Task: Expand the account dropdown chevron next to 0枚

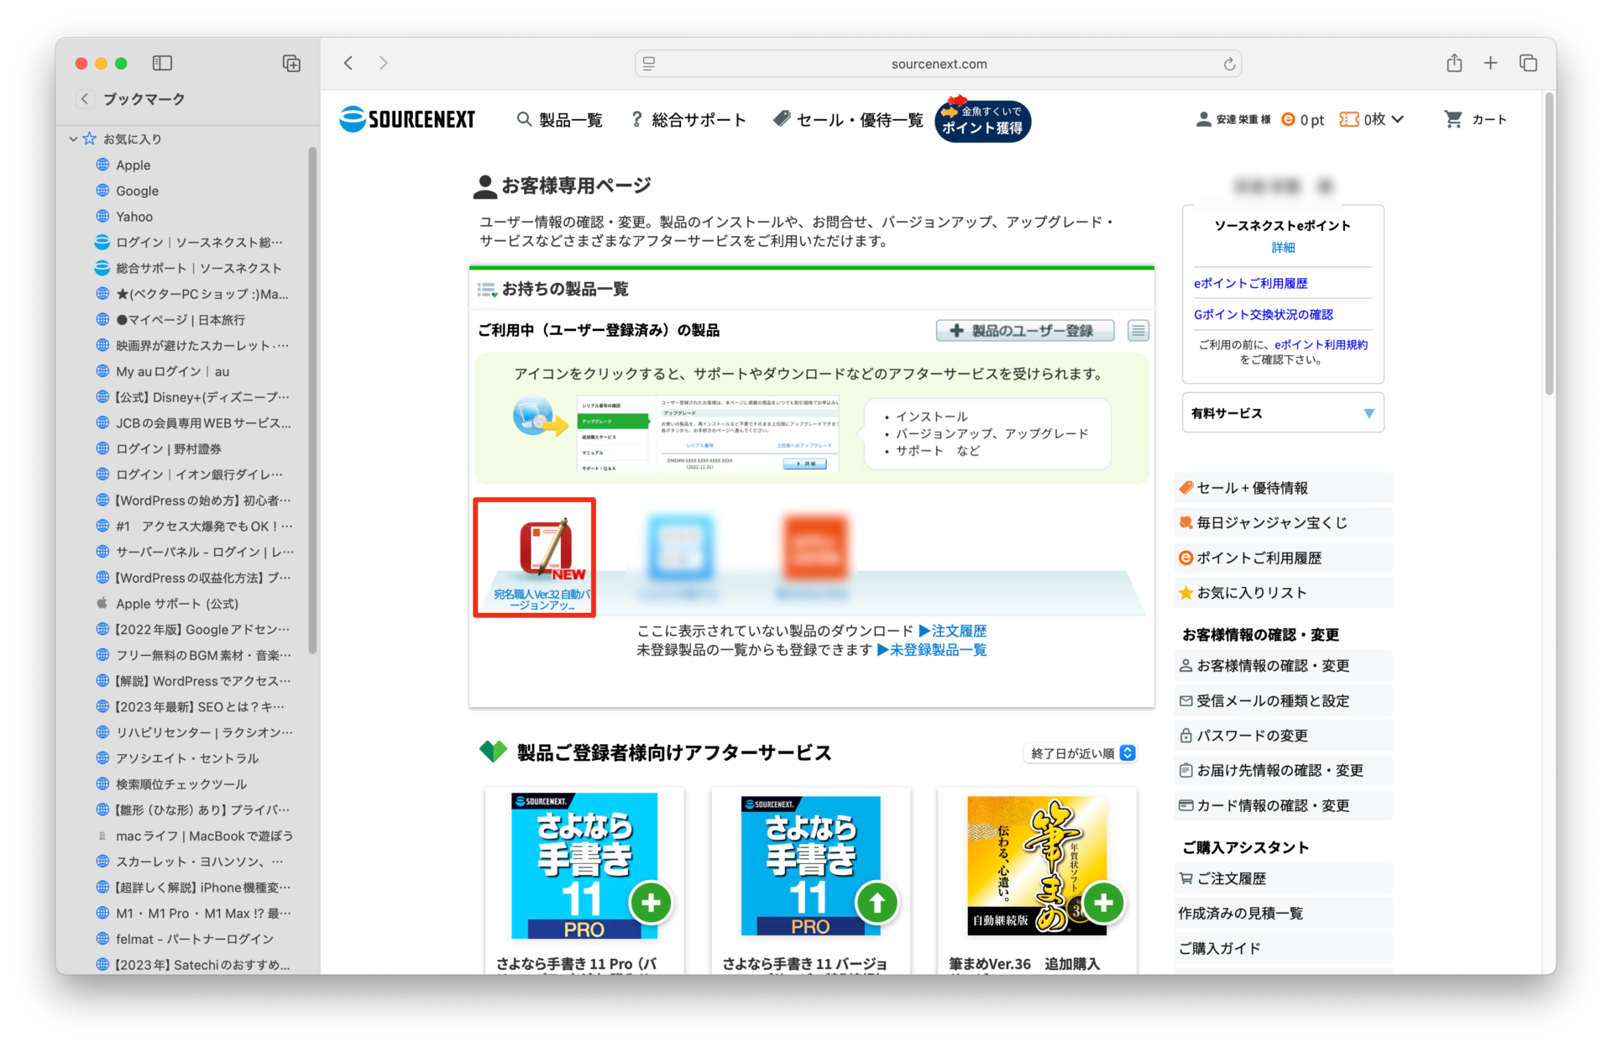Action: tap(1397, 119)
